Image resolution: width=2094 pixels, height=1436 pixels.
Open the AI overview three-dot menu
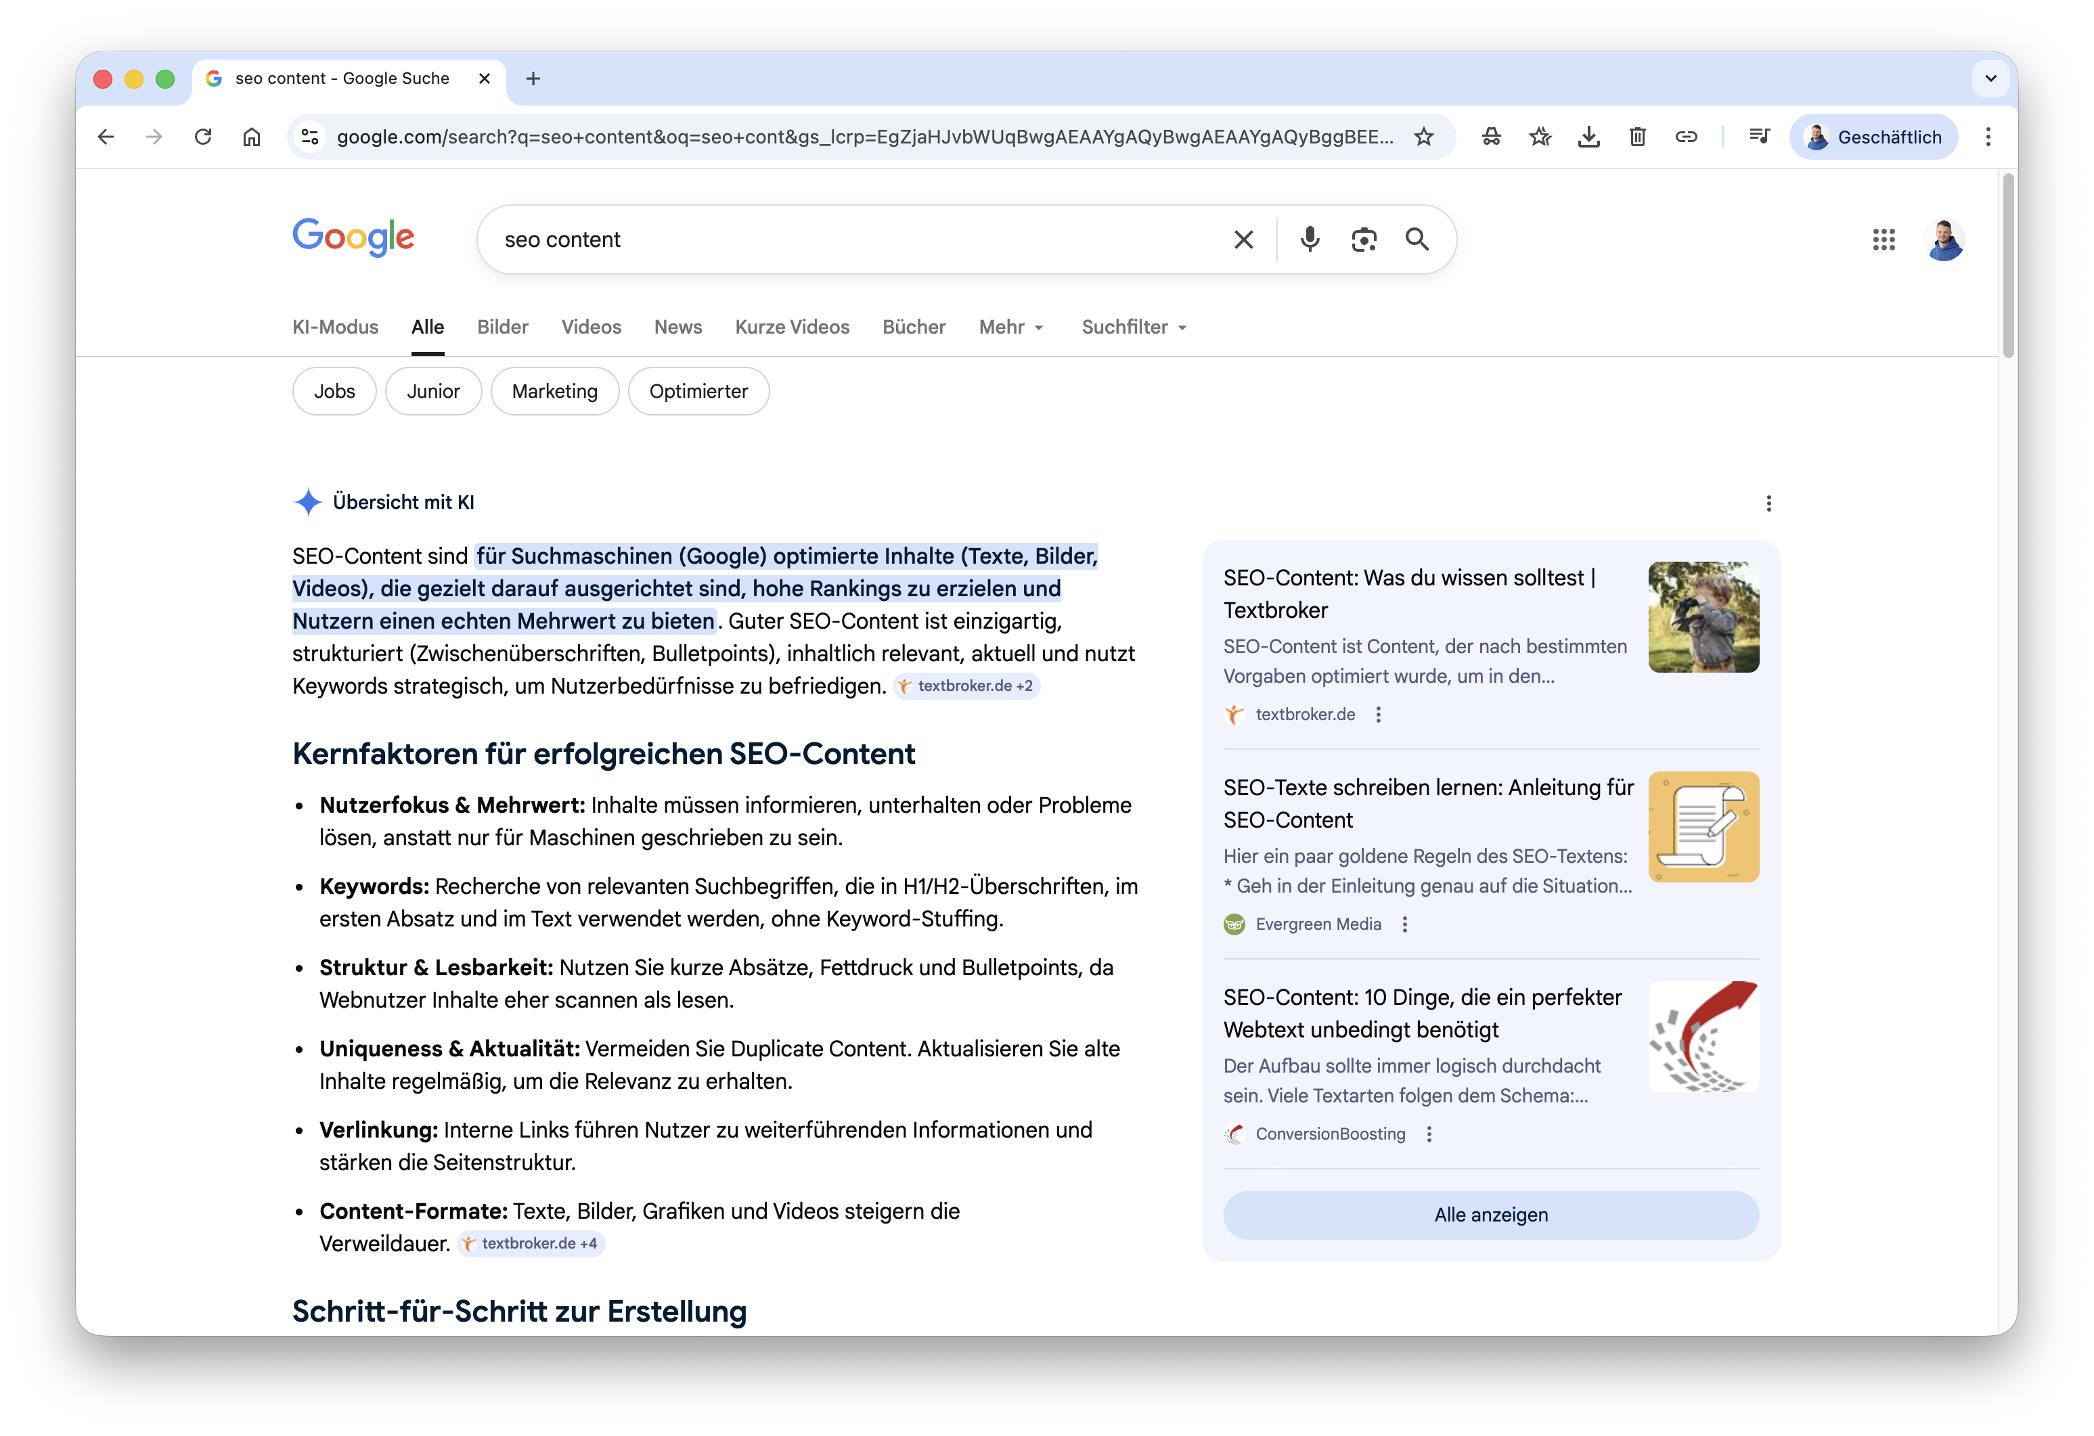click(1768, 503)
